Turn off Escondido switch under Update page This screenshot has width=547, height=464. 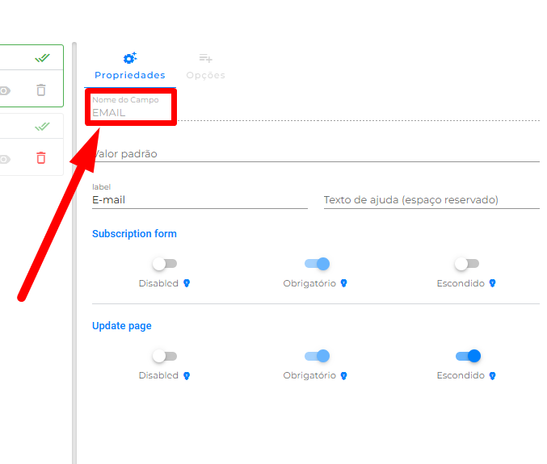[x=469, y=356]
